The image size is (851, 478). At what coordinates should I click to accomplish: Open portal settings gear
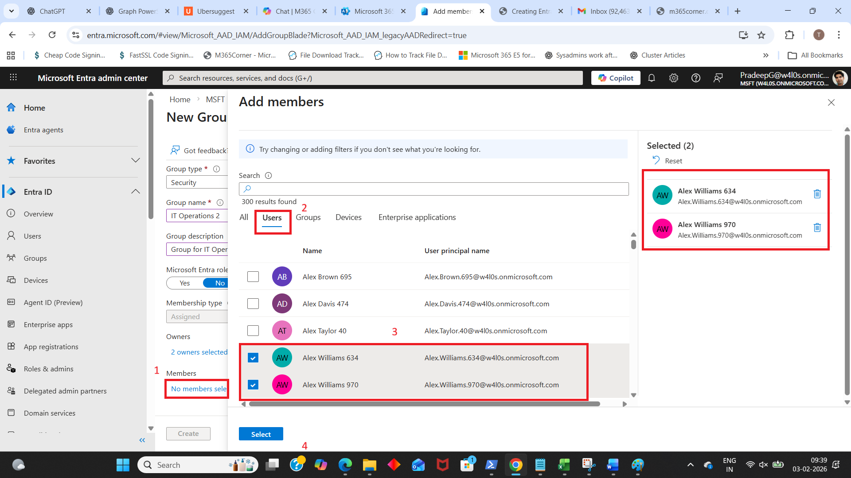[674, 78]
